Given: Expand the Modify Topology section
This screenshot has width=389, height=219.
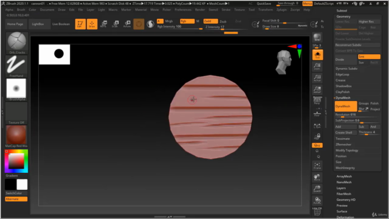Looking at the screenshot, I should click(x=347, y=150).
